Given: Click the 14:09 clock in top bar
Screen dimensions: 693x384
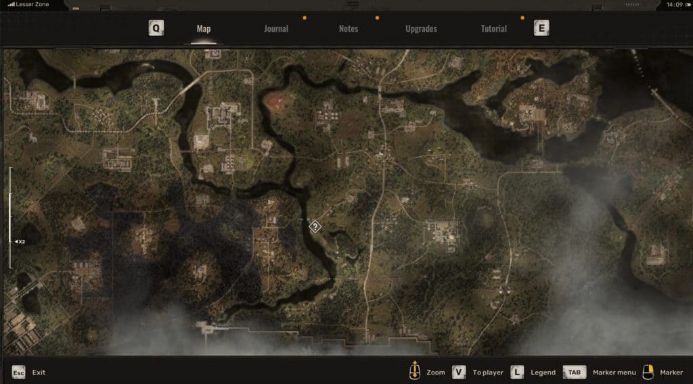Looking at the screenshot, I should [674, 5].
